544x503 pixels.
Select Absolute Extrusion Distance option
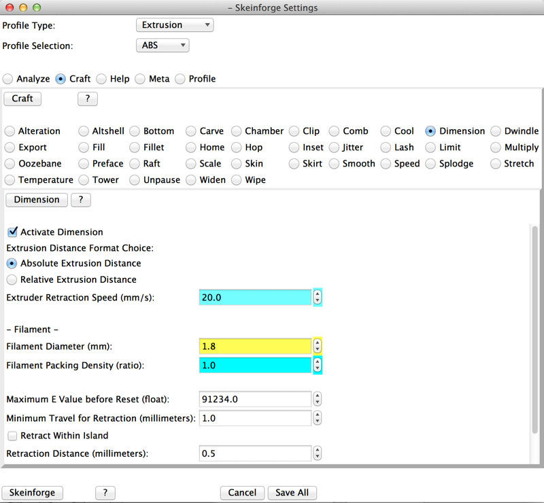tap(12, 264)
